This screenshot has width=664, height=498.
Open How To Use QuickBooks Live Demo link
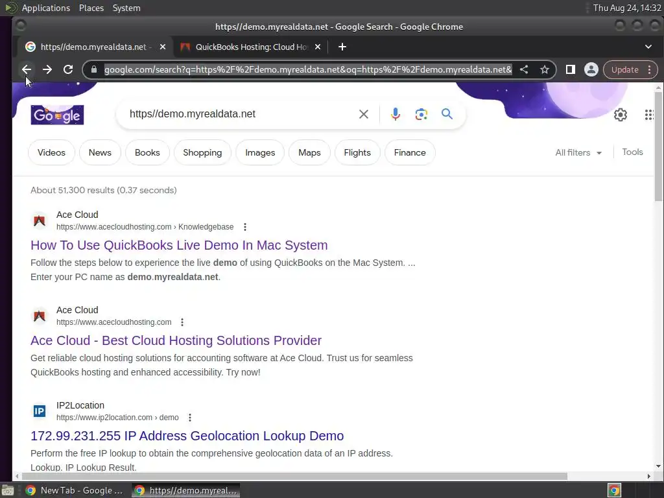(179, 245)
